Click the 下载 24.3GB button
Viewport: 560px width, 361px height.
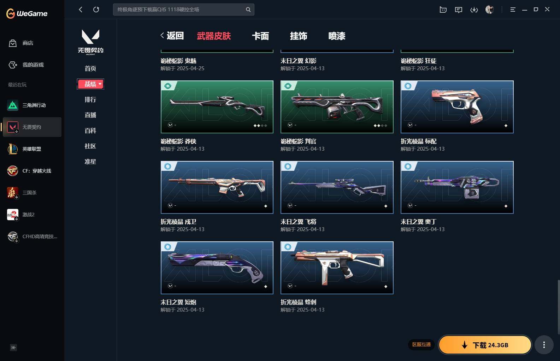tap(485, 345)
